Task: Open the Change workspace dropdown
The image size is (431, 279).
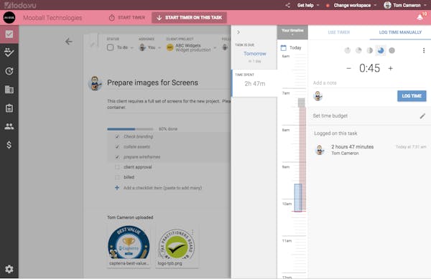Action: 355,5
